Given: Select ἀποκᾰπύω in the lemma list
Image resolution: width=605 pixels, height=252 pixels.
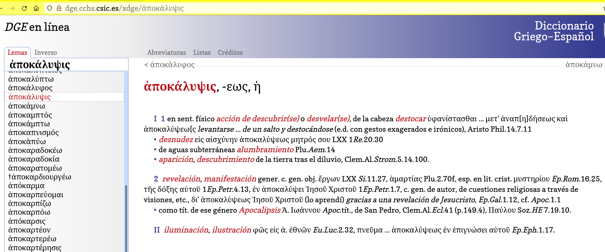Looking at the screenshot, I should [27, 141].
